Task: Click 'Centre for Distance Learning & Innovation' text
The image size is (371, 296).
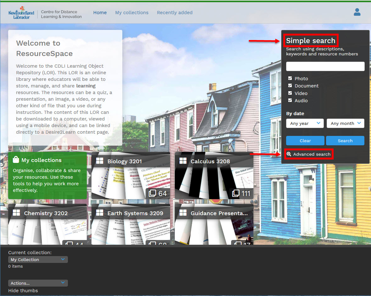Action: (x=61, y=14)
